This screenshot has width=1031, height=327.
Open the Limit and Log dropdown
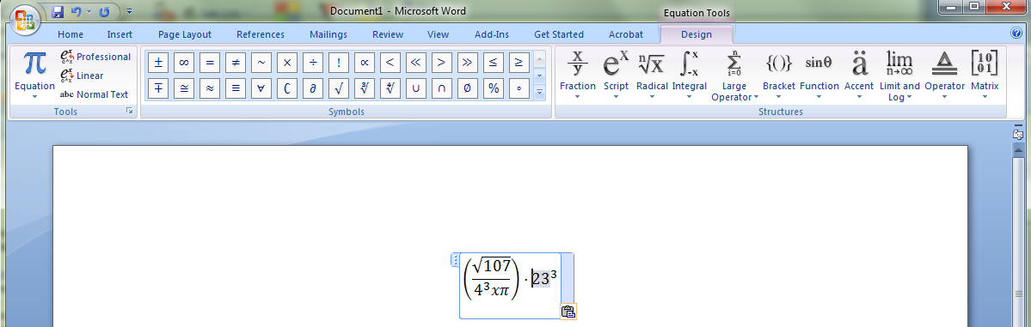[x=899, y=76]
